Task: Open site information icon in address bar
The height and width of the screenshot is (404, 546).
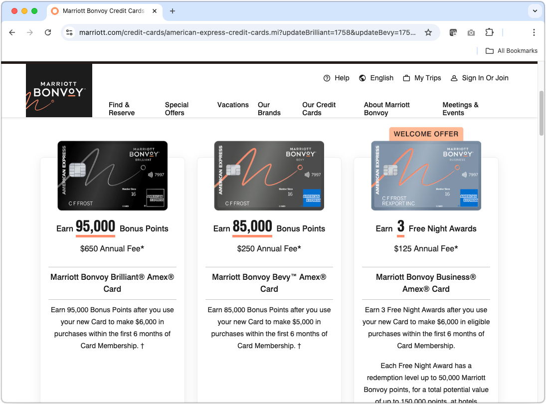Action: (69, 32)
